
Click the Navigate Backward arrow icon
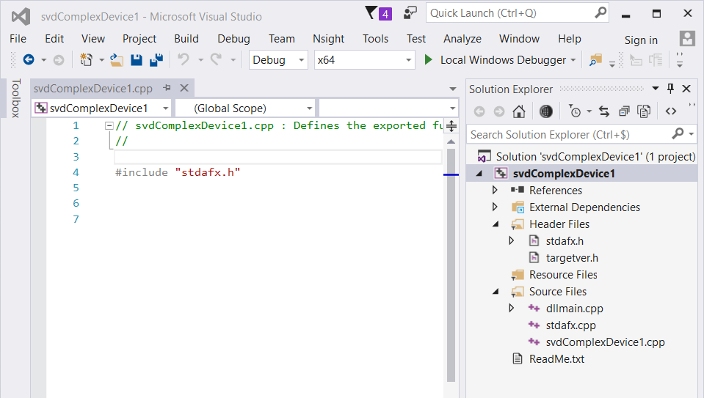pos(29,59)
